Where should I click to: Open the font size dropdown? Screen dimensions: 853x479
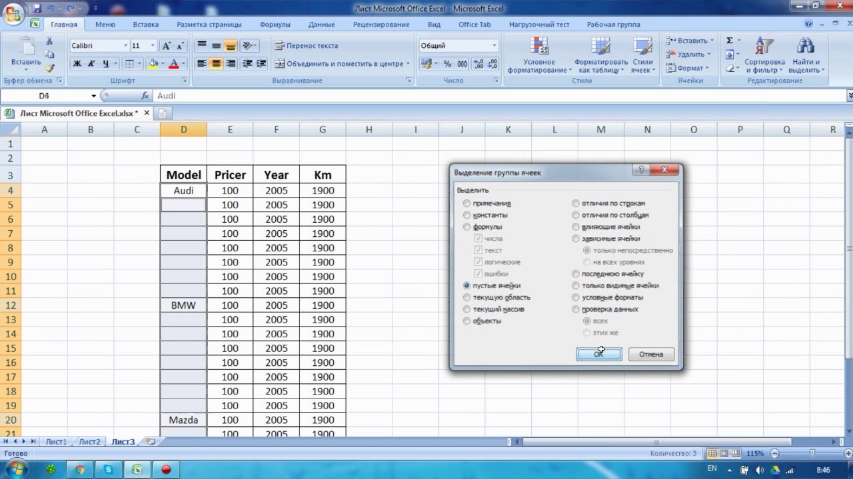pyautogui.click(x=154, y=46)
